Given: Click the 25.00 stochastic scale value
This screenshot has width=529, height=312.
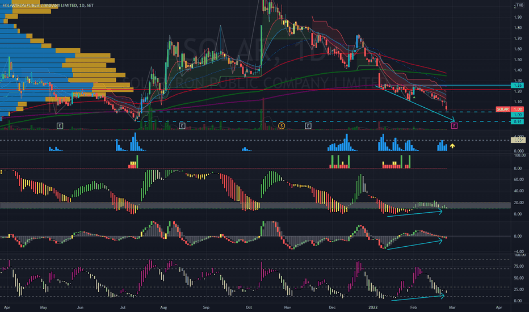Looking at the screenshot, I should 519,289.
